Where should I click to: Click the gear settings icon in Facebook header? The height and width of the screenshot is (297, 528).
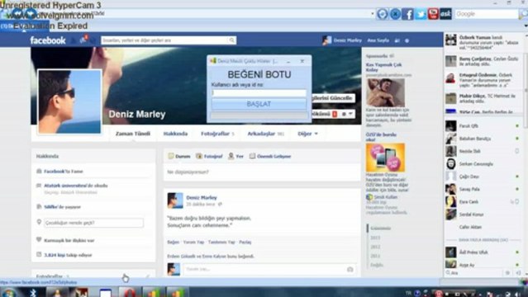[x=407, y=40]
